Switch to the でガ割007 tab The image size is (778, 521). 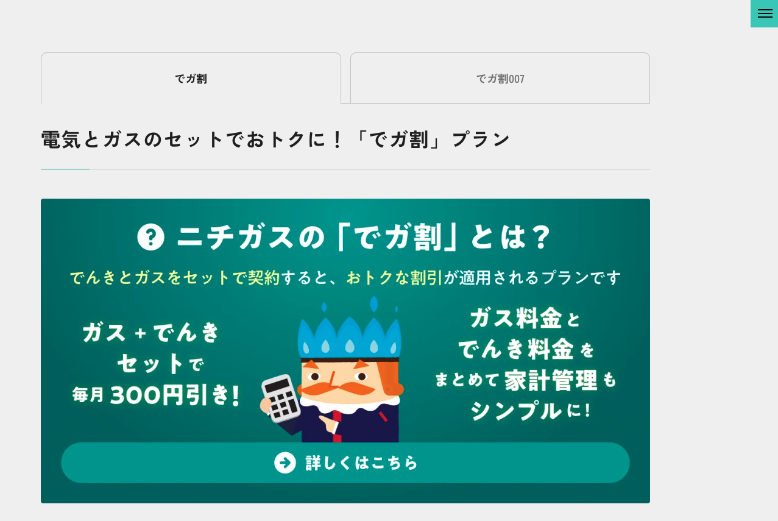[x=500, y=79]
